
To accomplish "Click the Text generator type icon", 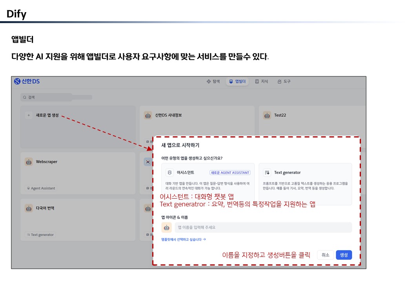I will click(x=267, y=172).
